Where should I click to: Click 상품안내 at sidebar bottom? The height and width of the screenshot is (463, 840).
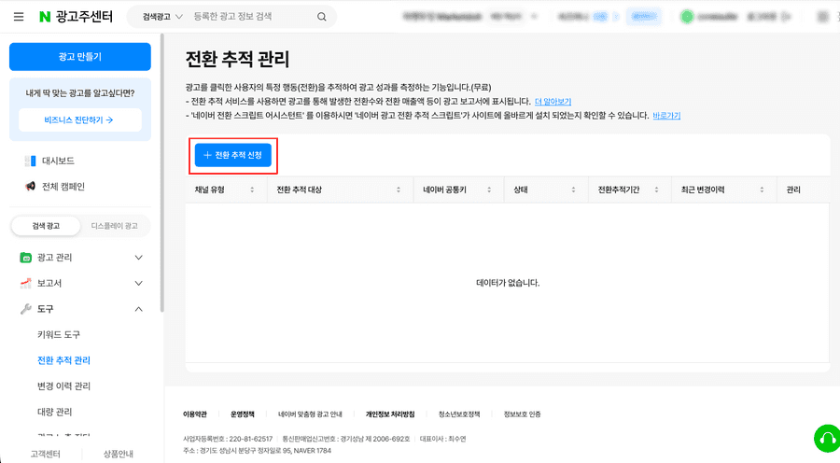pyautogui.click(x=118, y=454)
